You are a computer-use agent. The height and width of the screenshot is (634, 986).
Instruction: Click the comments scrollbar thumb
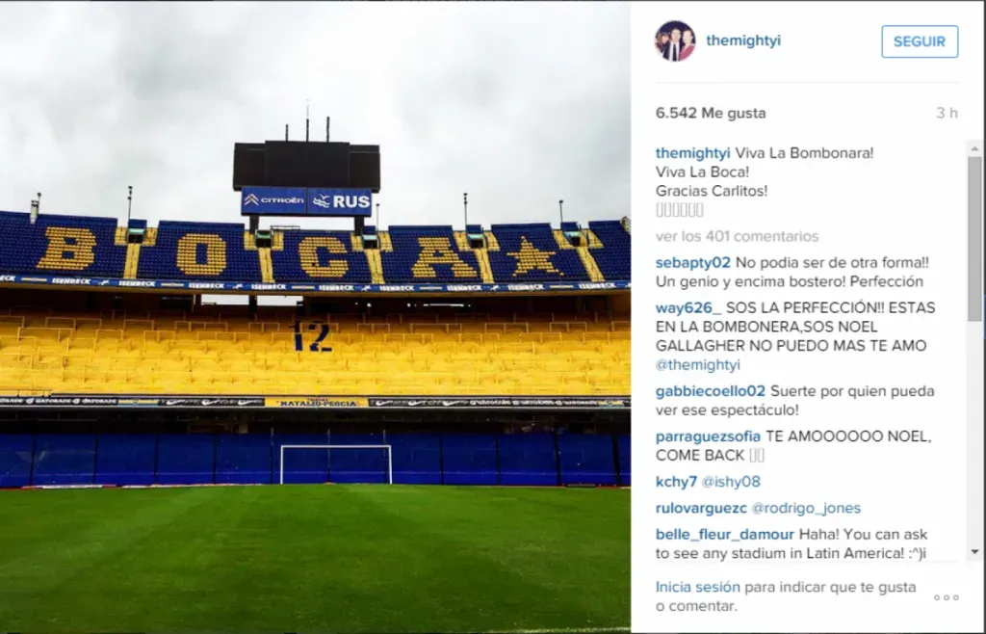pos(975,239)
